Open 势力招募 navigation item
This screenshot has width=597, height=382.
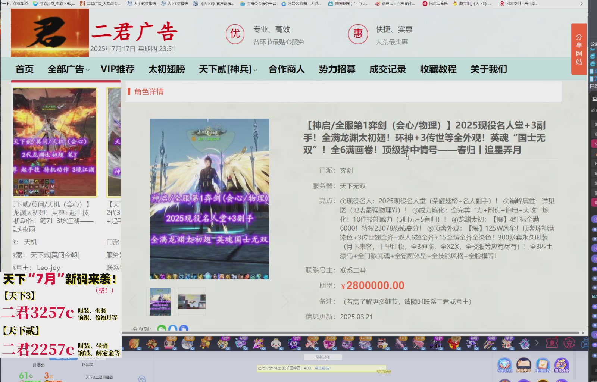pos(337,69)
